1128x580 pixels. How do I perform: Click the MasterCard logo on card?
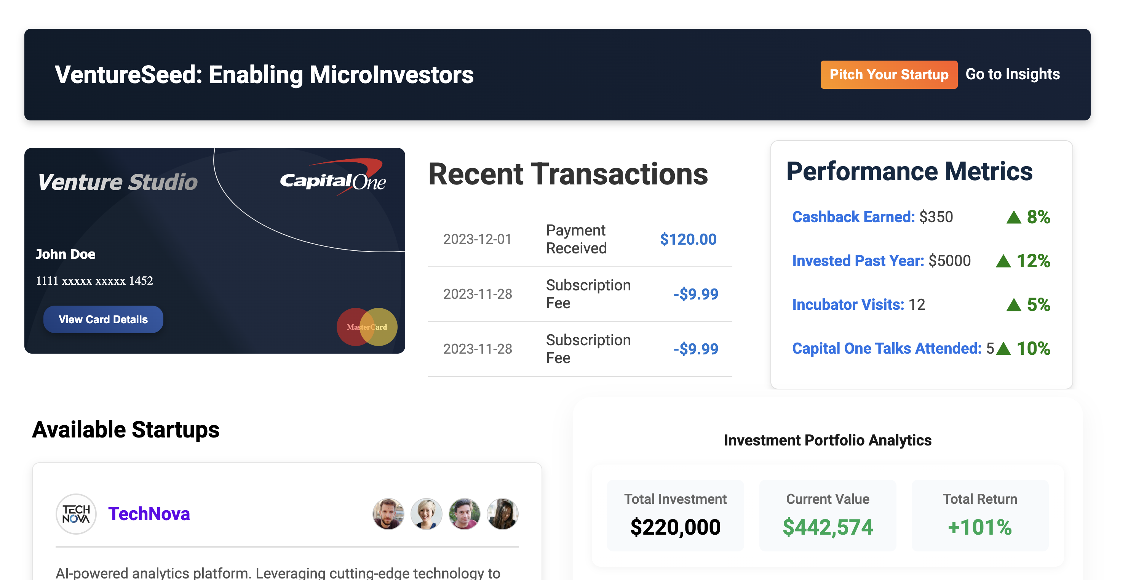click(367, 327)
